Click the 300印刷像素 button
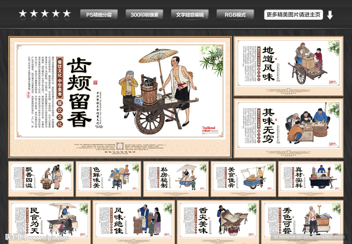The height and width of the screenshot is (244, 352). pos(144,15)
